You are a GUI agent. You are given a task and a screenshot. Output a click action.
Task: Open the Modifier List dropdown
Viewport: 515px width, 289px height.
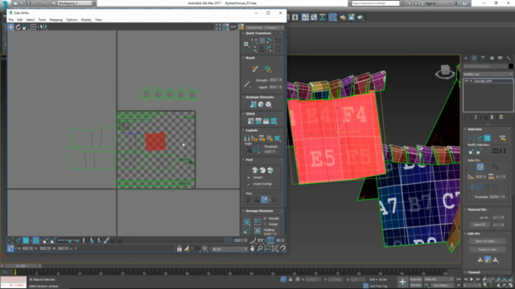488,75
